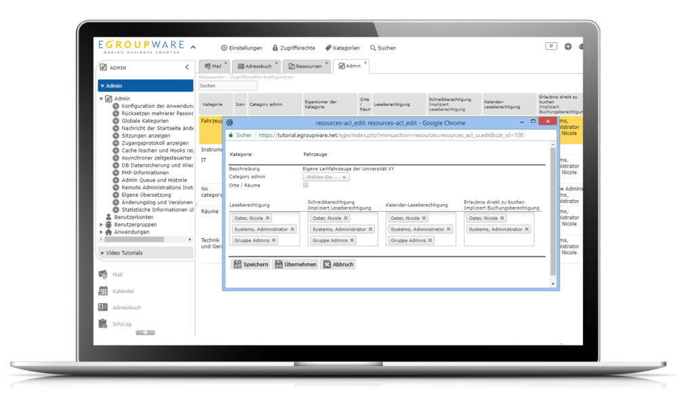Open the Einstellungen gear icon
Image resolution: width=678 pixels, height=405 pixels.
pyautogui.click(x=224, y=48)
